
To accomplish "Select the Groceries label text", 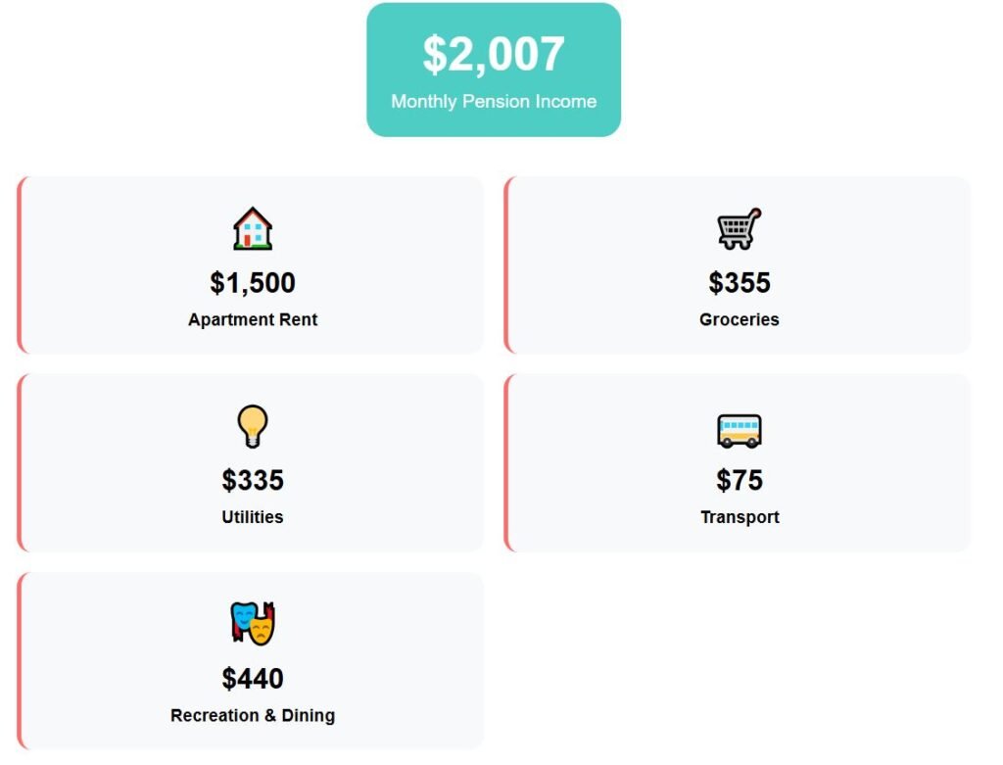I will click(x=740, y=319).
